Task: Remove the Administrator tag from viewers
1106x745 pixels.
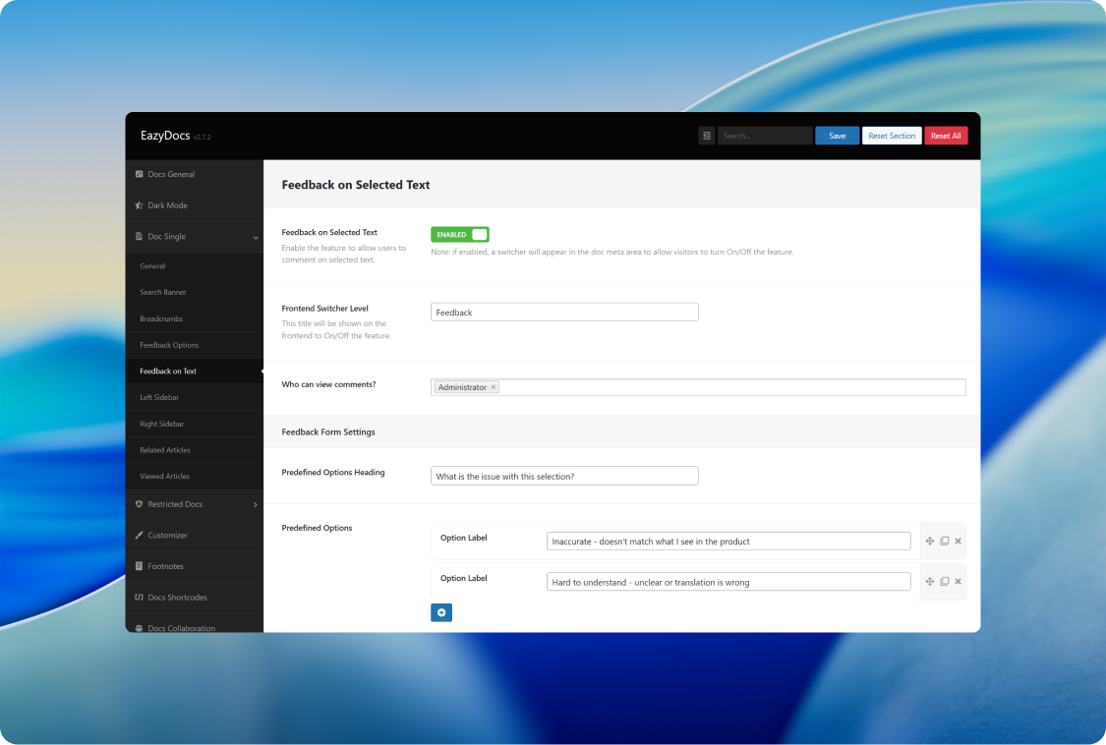Action: (x=494, y=387)
